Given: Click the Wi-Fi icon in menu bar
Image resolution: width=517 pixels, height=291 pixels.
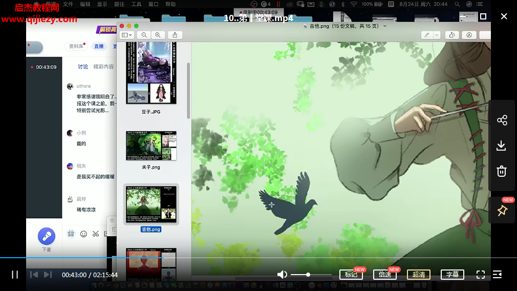Looking at the screenshot, I should coord(354,4).
